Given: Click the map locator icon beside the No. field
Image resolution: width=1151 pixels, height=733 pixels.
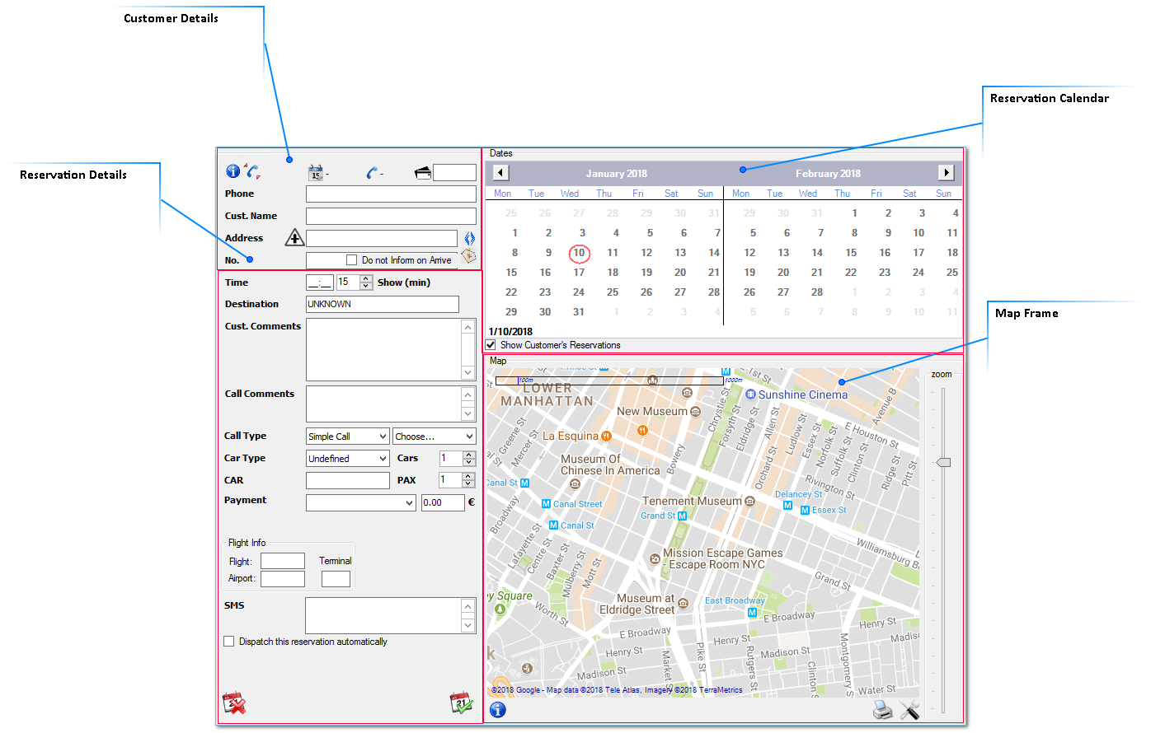Looking at the screenshot, I should [x=468, y=257].
